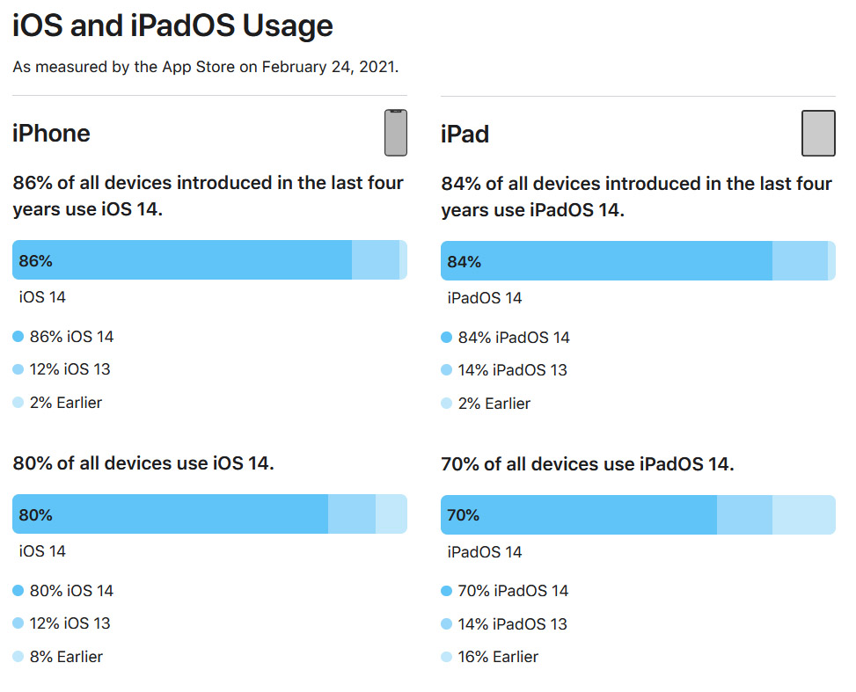Click the February 24, 2021 measurement note
856x692 pixels.
[x=206, y=67]
